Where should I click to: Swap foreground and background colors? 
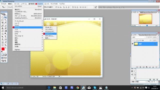click(x=5, y=48)
